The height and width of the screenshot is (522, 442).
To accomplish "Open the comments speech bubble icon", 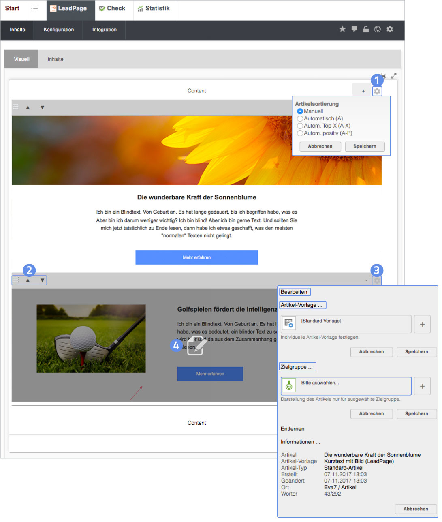I will (x=354, y=29).
